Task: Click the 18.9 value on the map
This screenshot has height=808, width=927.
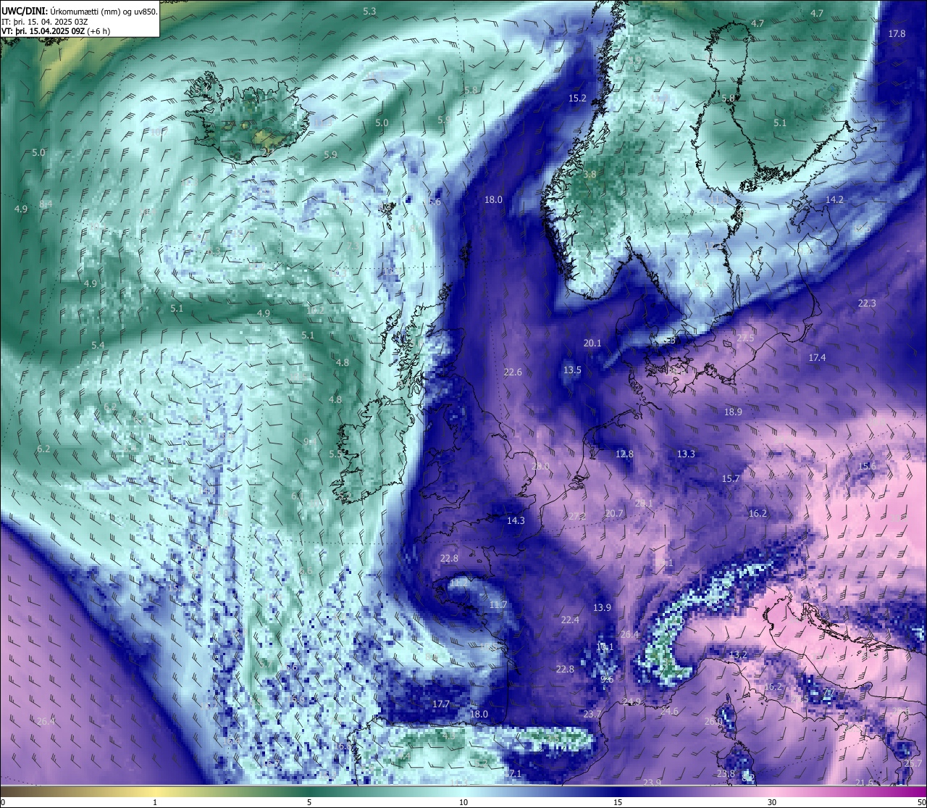Action: 733,412
